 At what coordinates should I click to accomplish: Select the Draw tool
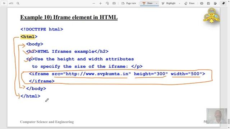click(x=148, y=3)
